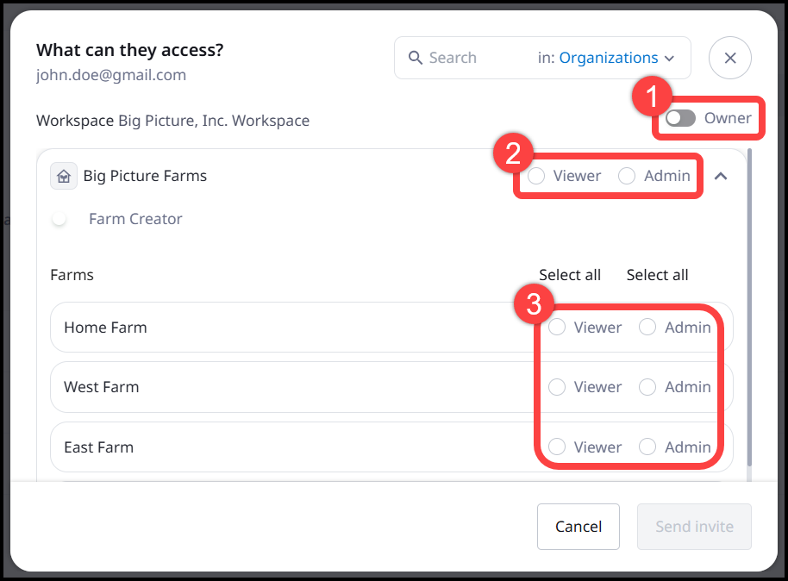Select Admin access for Home Farm
This screenshot has height=581, width=788.
pyautogui.click(x=647, y=327)
